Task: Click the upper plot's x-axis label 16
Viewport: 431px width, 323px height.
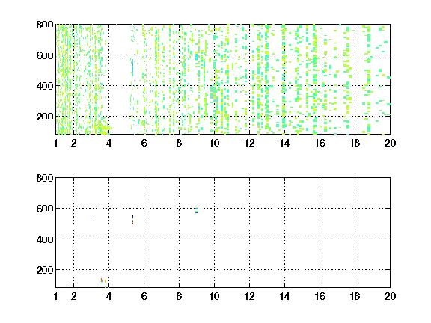Action: 320,143
